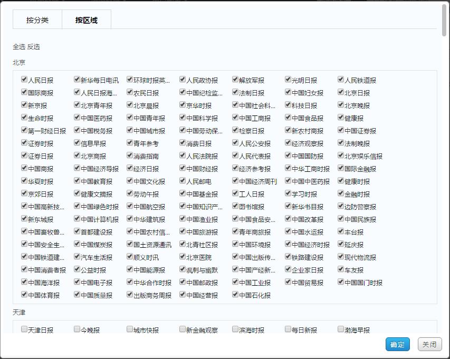Uncheck the 北京晚报 checkbox
Screen dimensions: 450x359
click(x=341, y=104)
